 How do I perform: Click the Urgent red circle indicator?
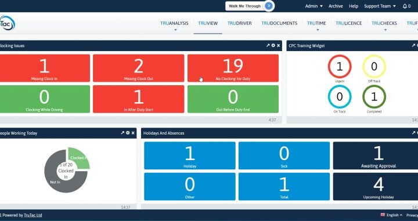(340, 67)
